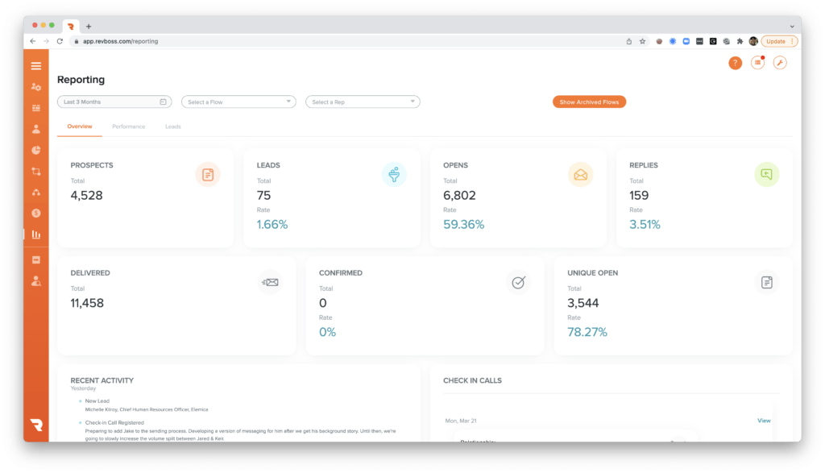The height and width of the screenshot is (473, 825).
Task: Click the Replies chat bubble icon
Action: (767, 175)
